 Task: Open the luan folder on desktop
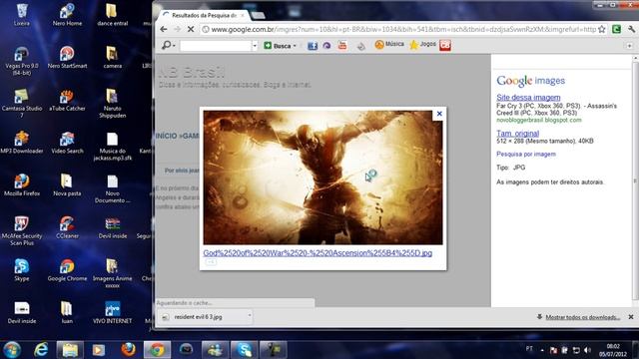67,312
